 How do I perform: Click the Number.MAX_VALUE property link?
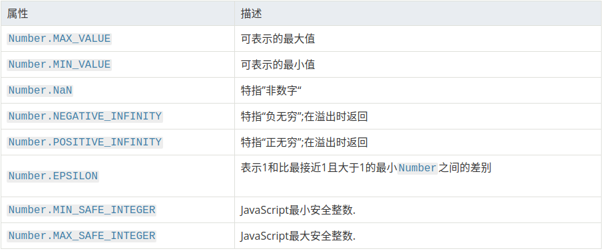tap(59, 39)
